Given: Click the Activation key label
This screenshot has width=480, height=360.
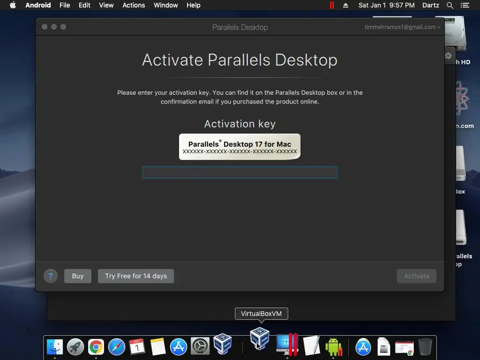Looking at the screenshot, I should coord(240,124).
